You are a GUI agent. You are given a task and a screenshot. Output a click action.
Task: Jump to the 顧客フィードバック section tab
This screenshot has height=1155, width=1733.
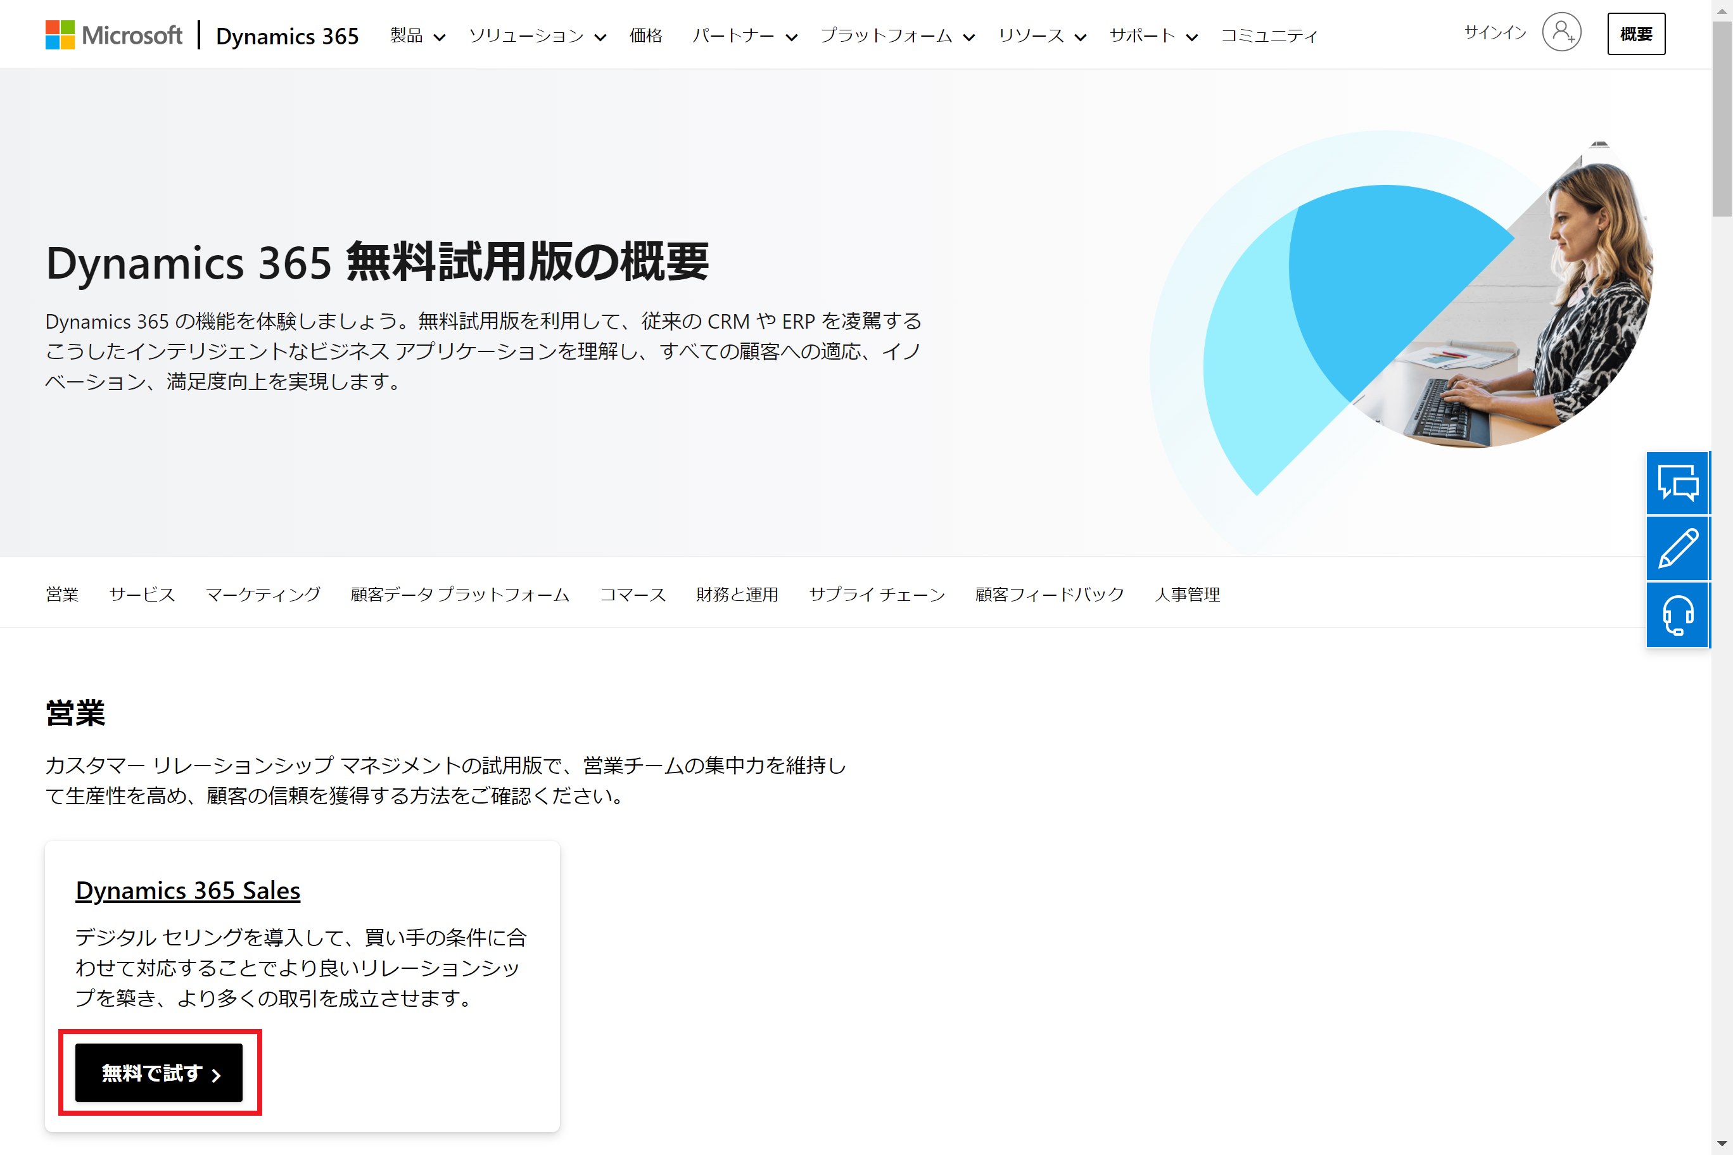1050,594
